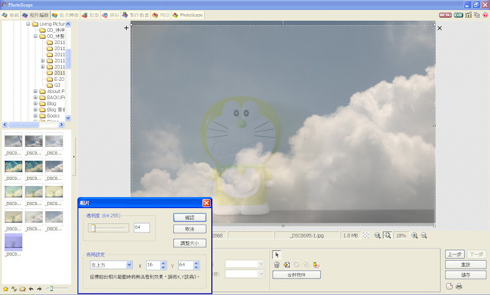Screen dimensions: 490x295
Task: Click the X coordinate field showing 16
Action: click(154, 265)
